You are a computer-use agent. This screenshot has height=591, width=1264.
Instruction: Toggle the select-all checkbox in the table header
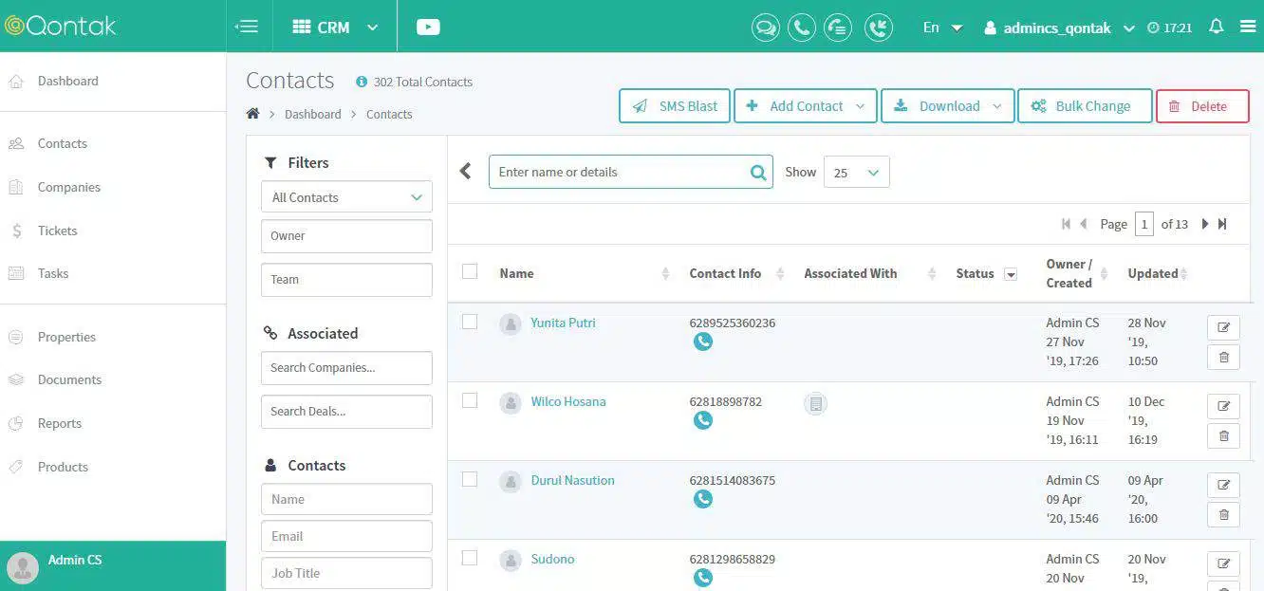[470, 271]
